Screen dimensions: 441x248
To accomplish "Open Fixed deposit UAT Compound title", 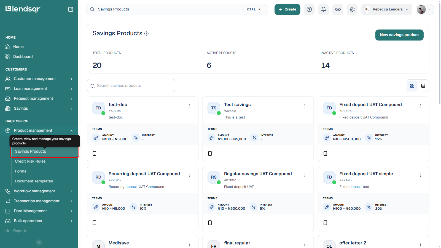I will (x=371, y=105).
